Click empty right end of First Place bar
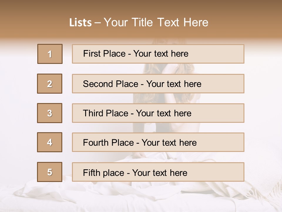 pos(216,54)
